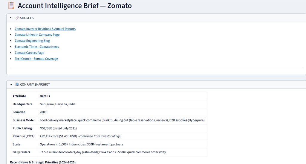Open Zomato LinkedIn Company Page link
This screenshot has height=164, width=306.
tap(37, 35)
